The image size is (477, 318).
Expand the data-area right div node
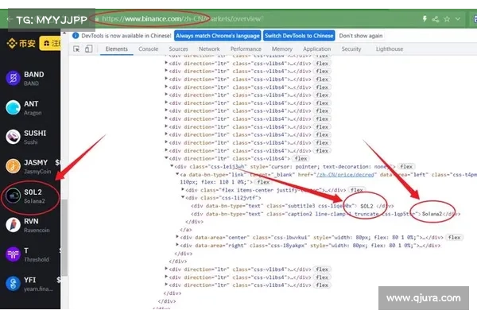point(177,244)
